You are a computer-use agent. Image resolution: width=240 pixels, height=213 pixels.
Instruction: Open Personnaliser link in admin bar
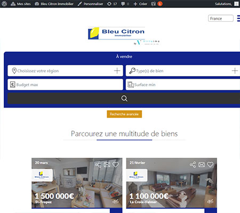(x=90, y=4)
